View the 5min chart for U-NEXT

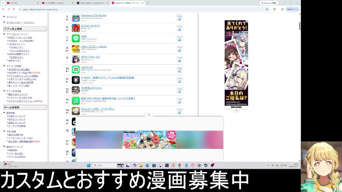180,80
